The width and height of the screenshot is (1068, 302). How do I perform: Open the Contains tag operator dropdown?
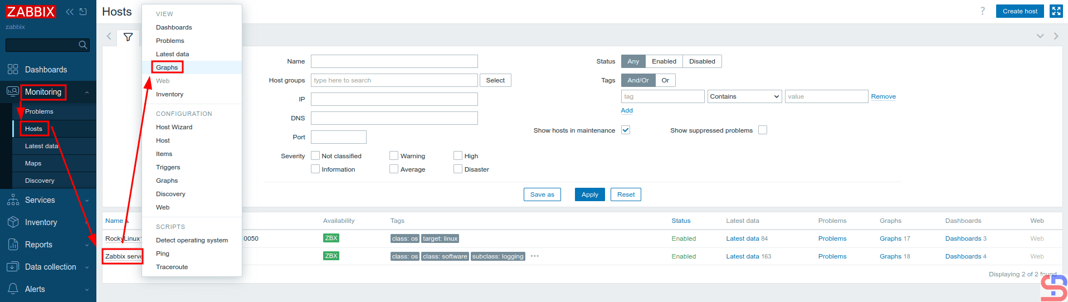(744, 96)
